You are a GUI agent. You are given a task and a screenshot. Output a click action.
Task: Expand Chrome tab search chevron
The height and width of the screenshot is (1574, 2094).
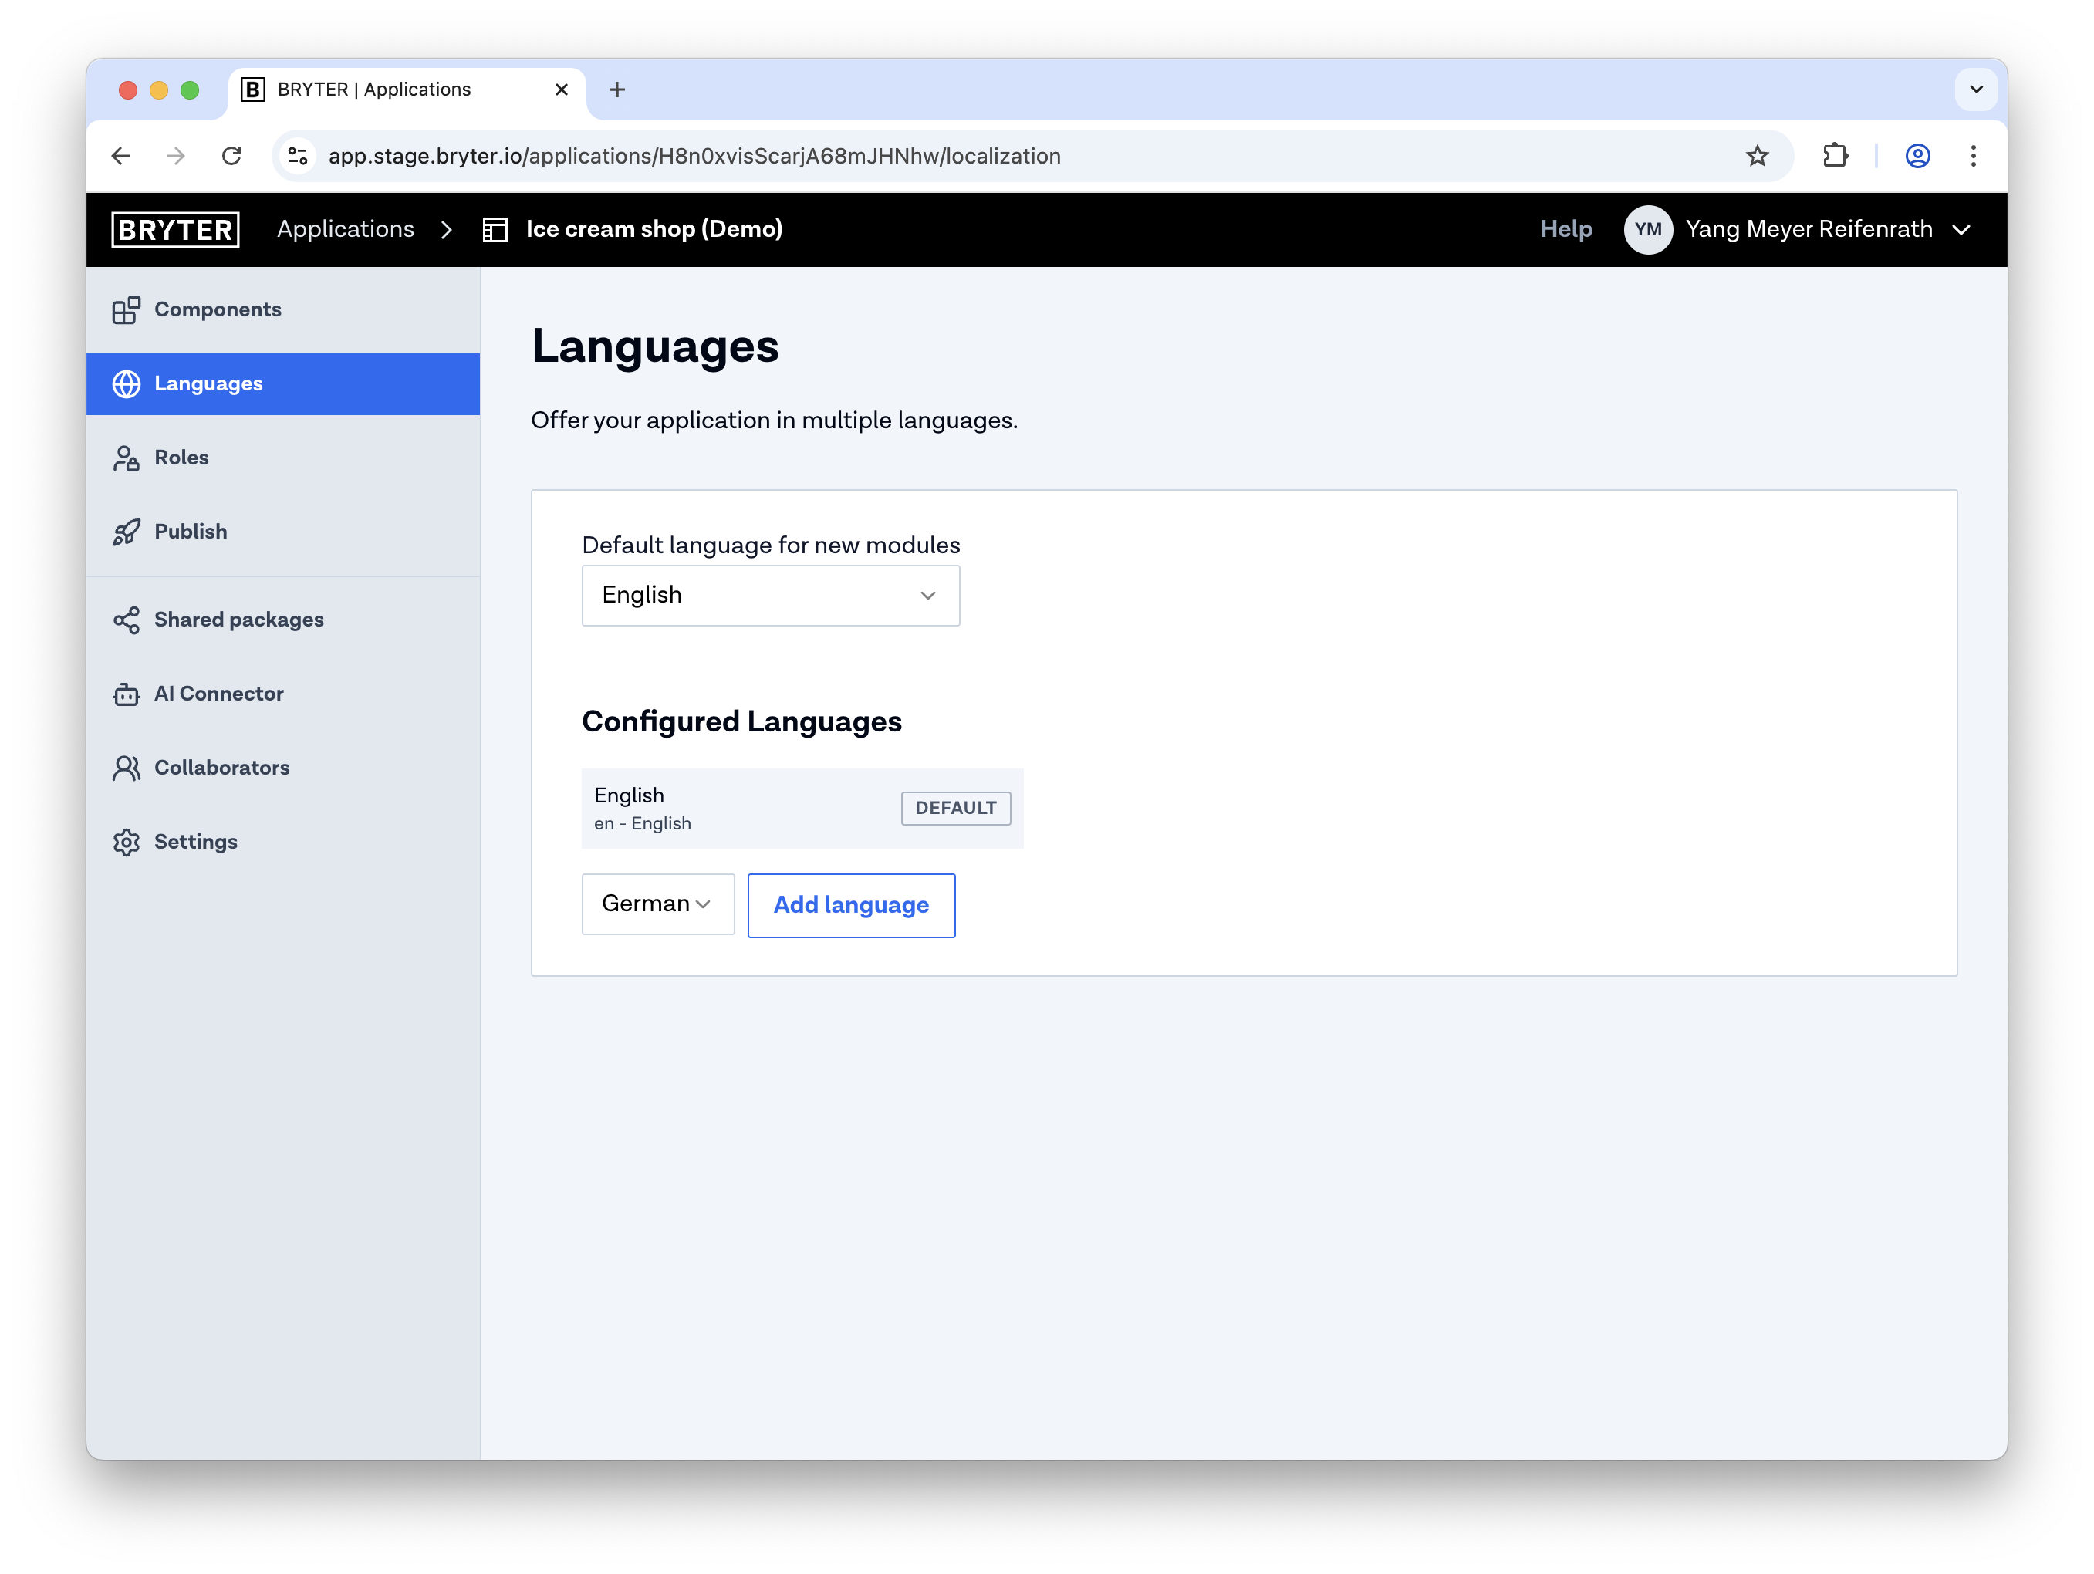coord(1976,90)
